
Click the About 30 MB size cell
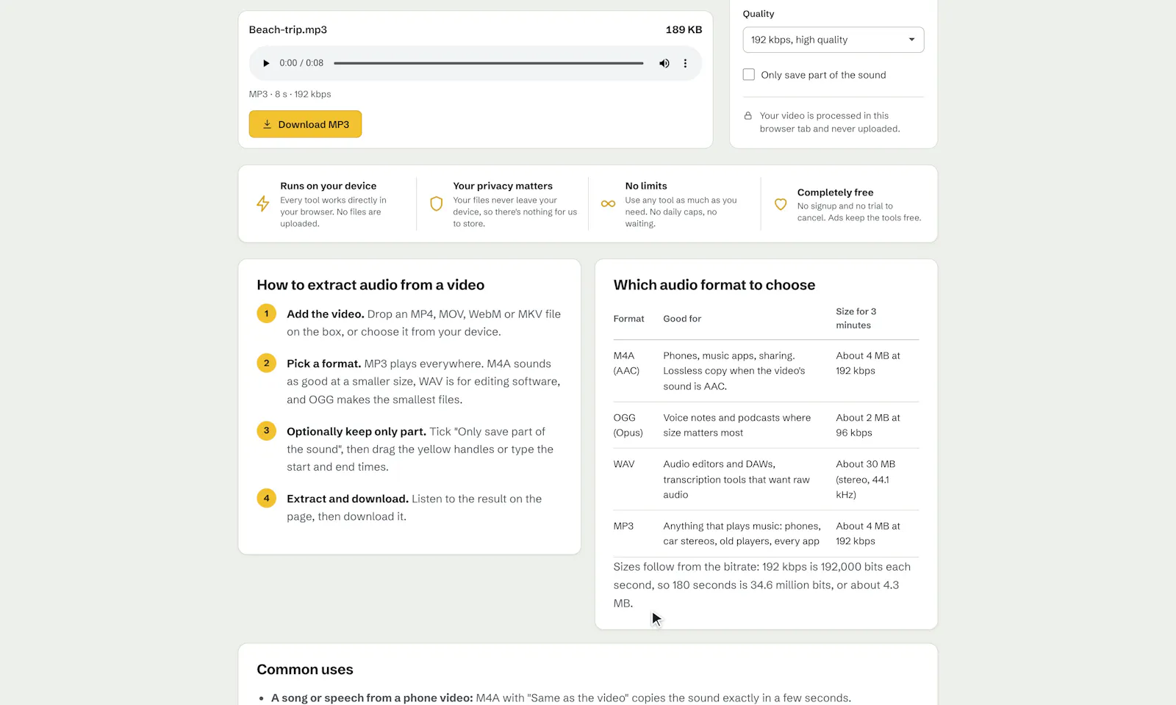coord(866,480)
